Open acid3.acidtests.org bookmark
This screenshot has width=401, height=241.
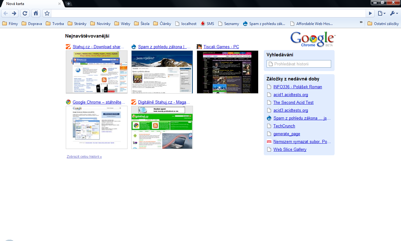[x=291, y=110]
